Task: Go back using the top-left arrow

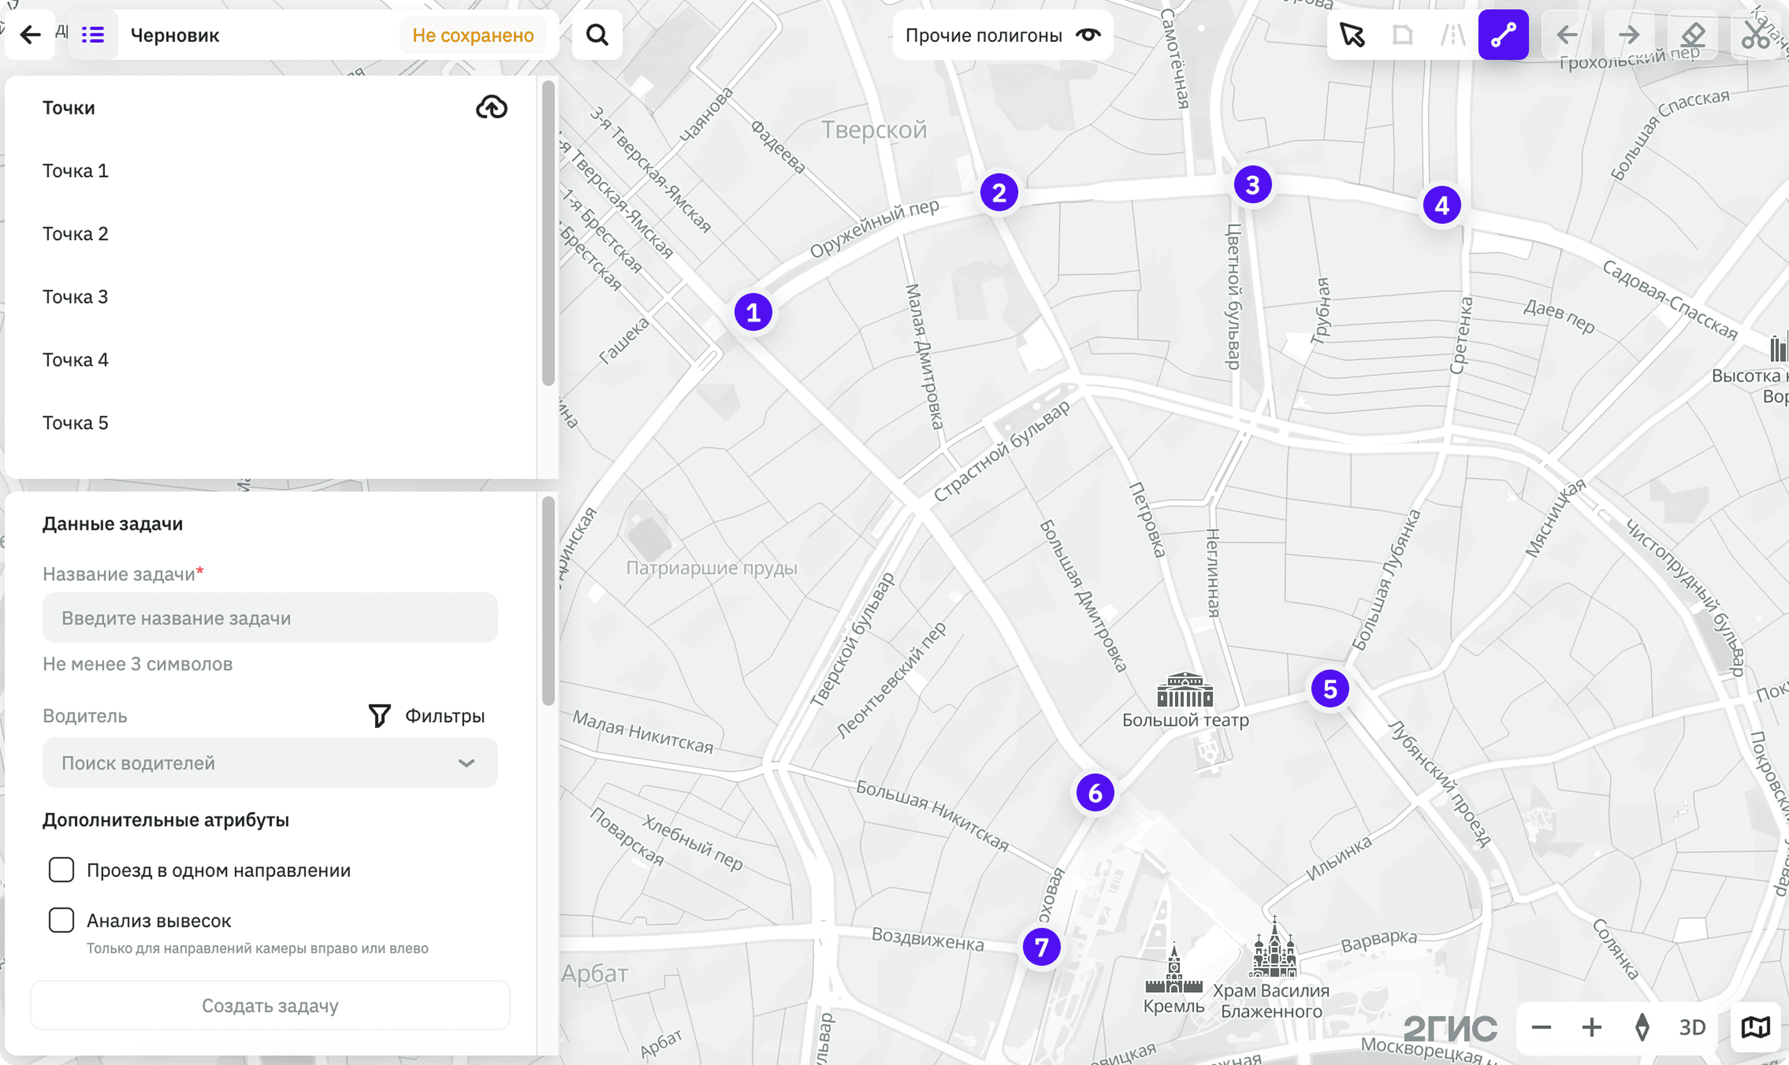Action: pos(30,35)
